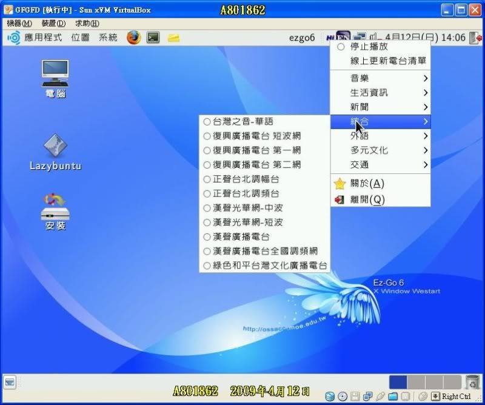This screenshot has width=485, height=405.
Task: Choose 離開(Q) to quit radio
Action: point(380,199)
